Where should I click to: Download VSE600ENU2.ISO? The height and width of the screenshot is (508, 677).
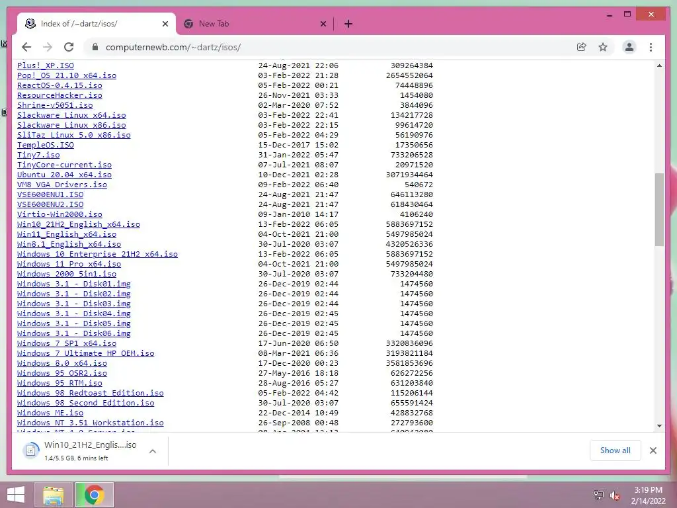point(50,205)
